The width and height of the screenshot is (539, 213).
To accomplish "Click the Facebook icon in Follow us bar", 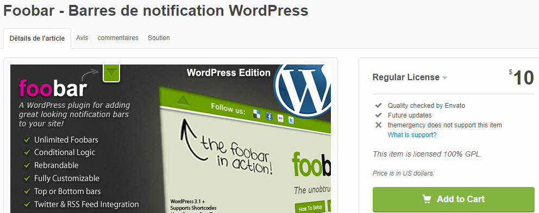I will pos(269,117).
